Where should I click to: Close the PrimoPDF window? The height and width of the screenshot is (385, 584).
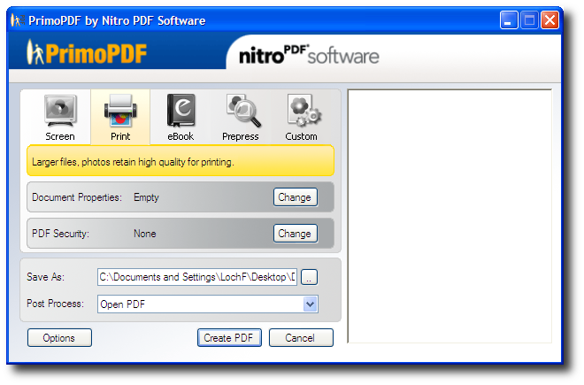549,20
